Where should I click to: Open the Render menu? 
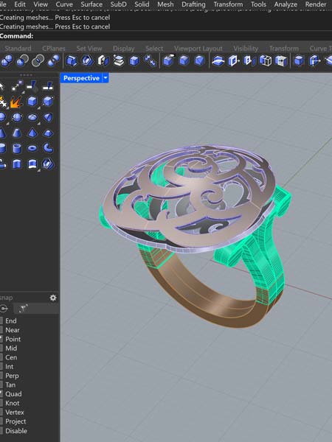point(316,4)
